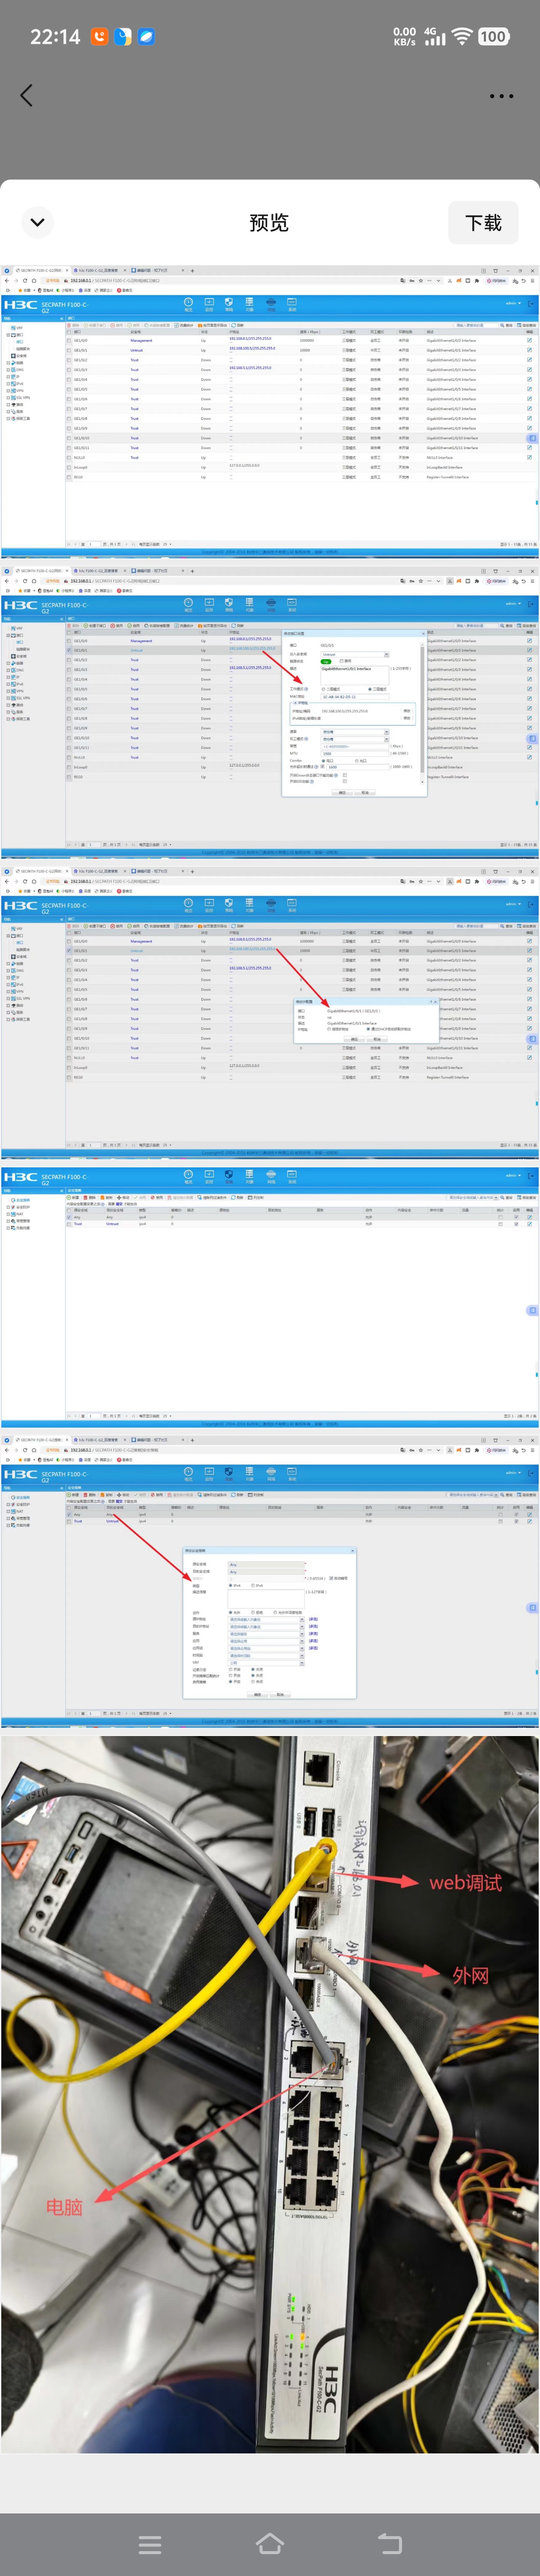This screenshot has width=540, height=2576.
Task: Tap the back arrow at top left
Action: [x=26, y=95]
